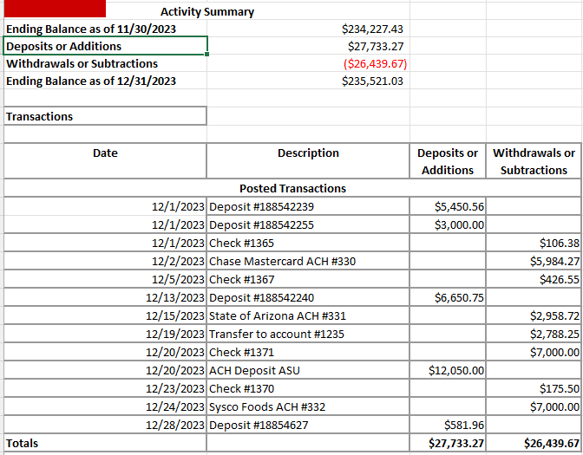Select the 12/15/2023 date cell
The image size is (583, 455).
coord(105,315)
